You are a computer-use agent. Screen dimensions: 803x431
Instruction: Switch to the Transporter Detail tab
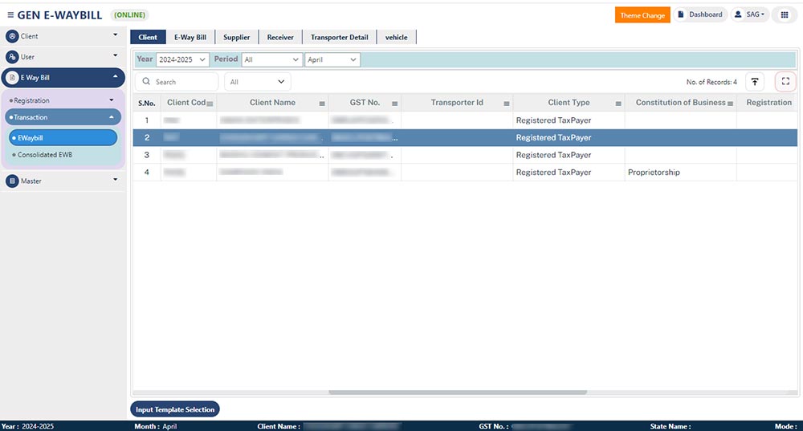(340, 37)
